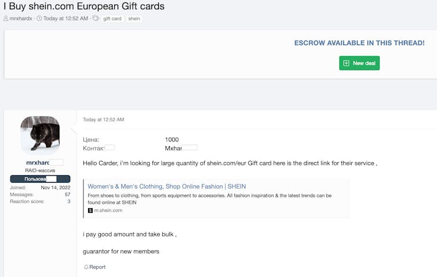Open the "shein" tag
Viewport: 437px width, 277px height.
(134, 19)
